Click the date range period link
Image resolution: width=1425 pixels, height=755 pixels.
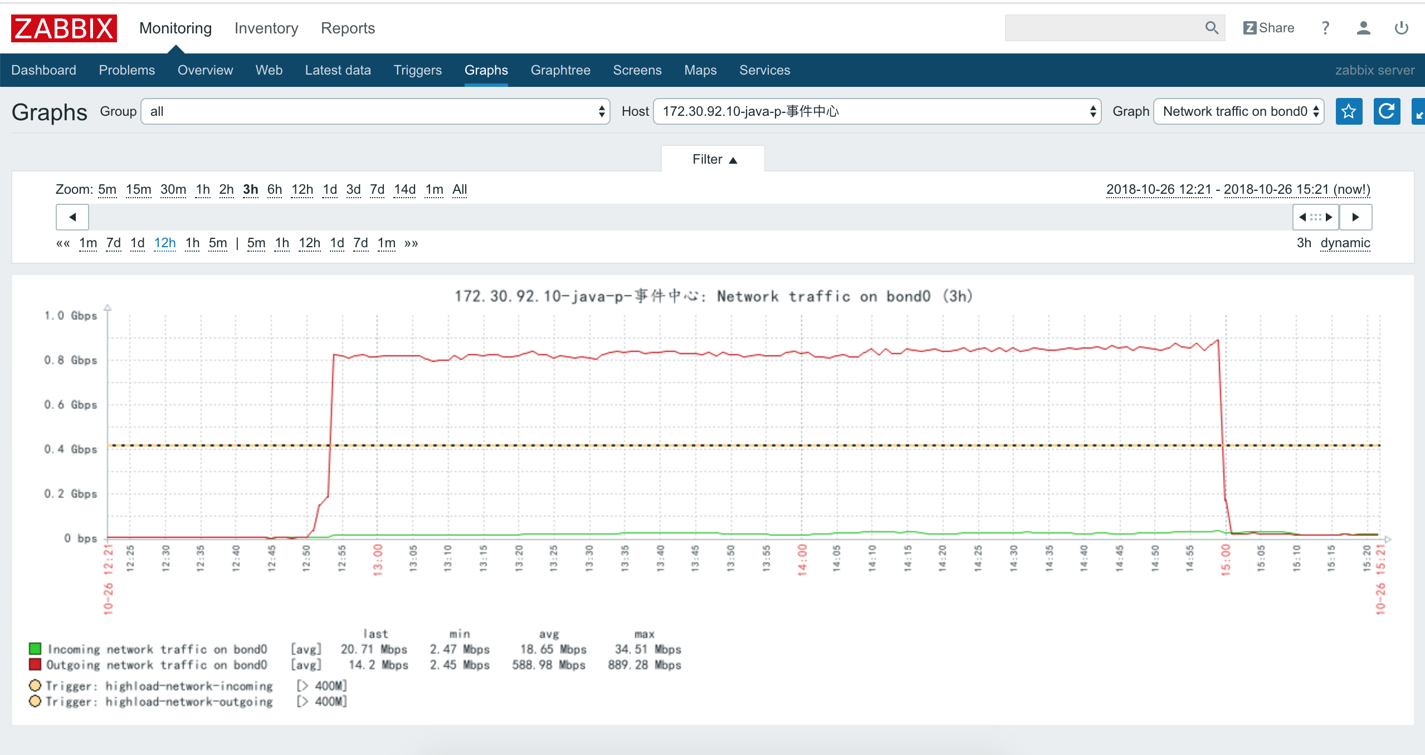tap(1238, 190)
